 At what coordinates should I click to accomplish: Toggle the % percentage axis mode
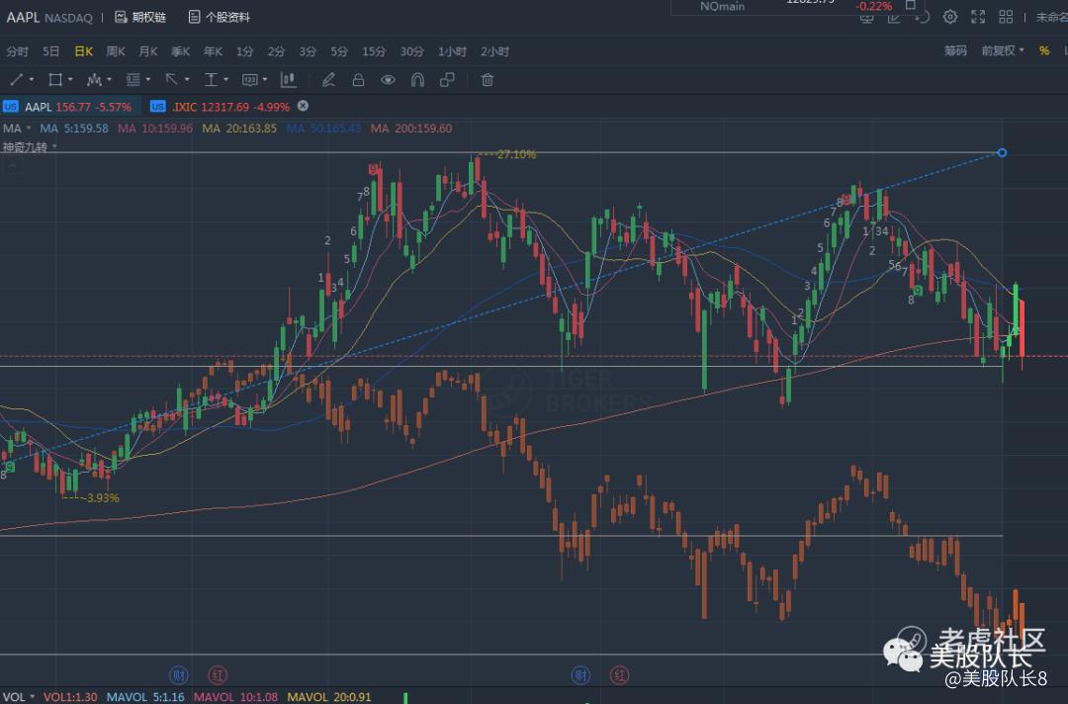coord(1044,51)
